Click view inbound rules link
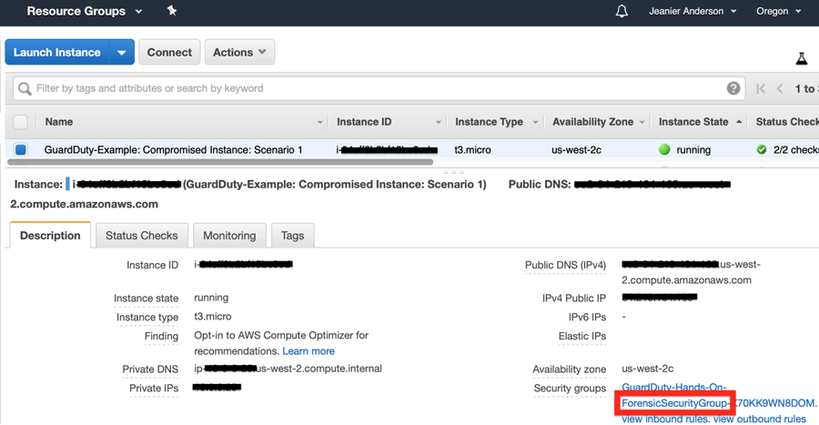Screen dimensions: 819x425 665,420
